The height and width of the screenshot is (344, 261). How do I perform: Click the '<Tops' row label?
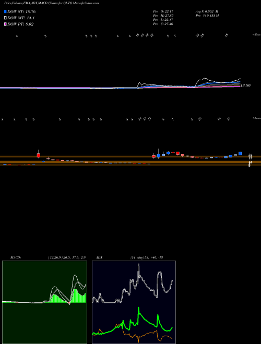tap(256, 35)
